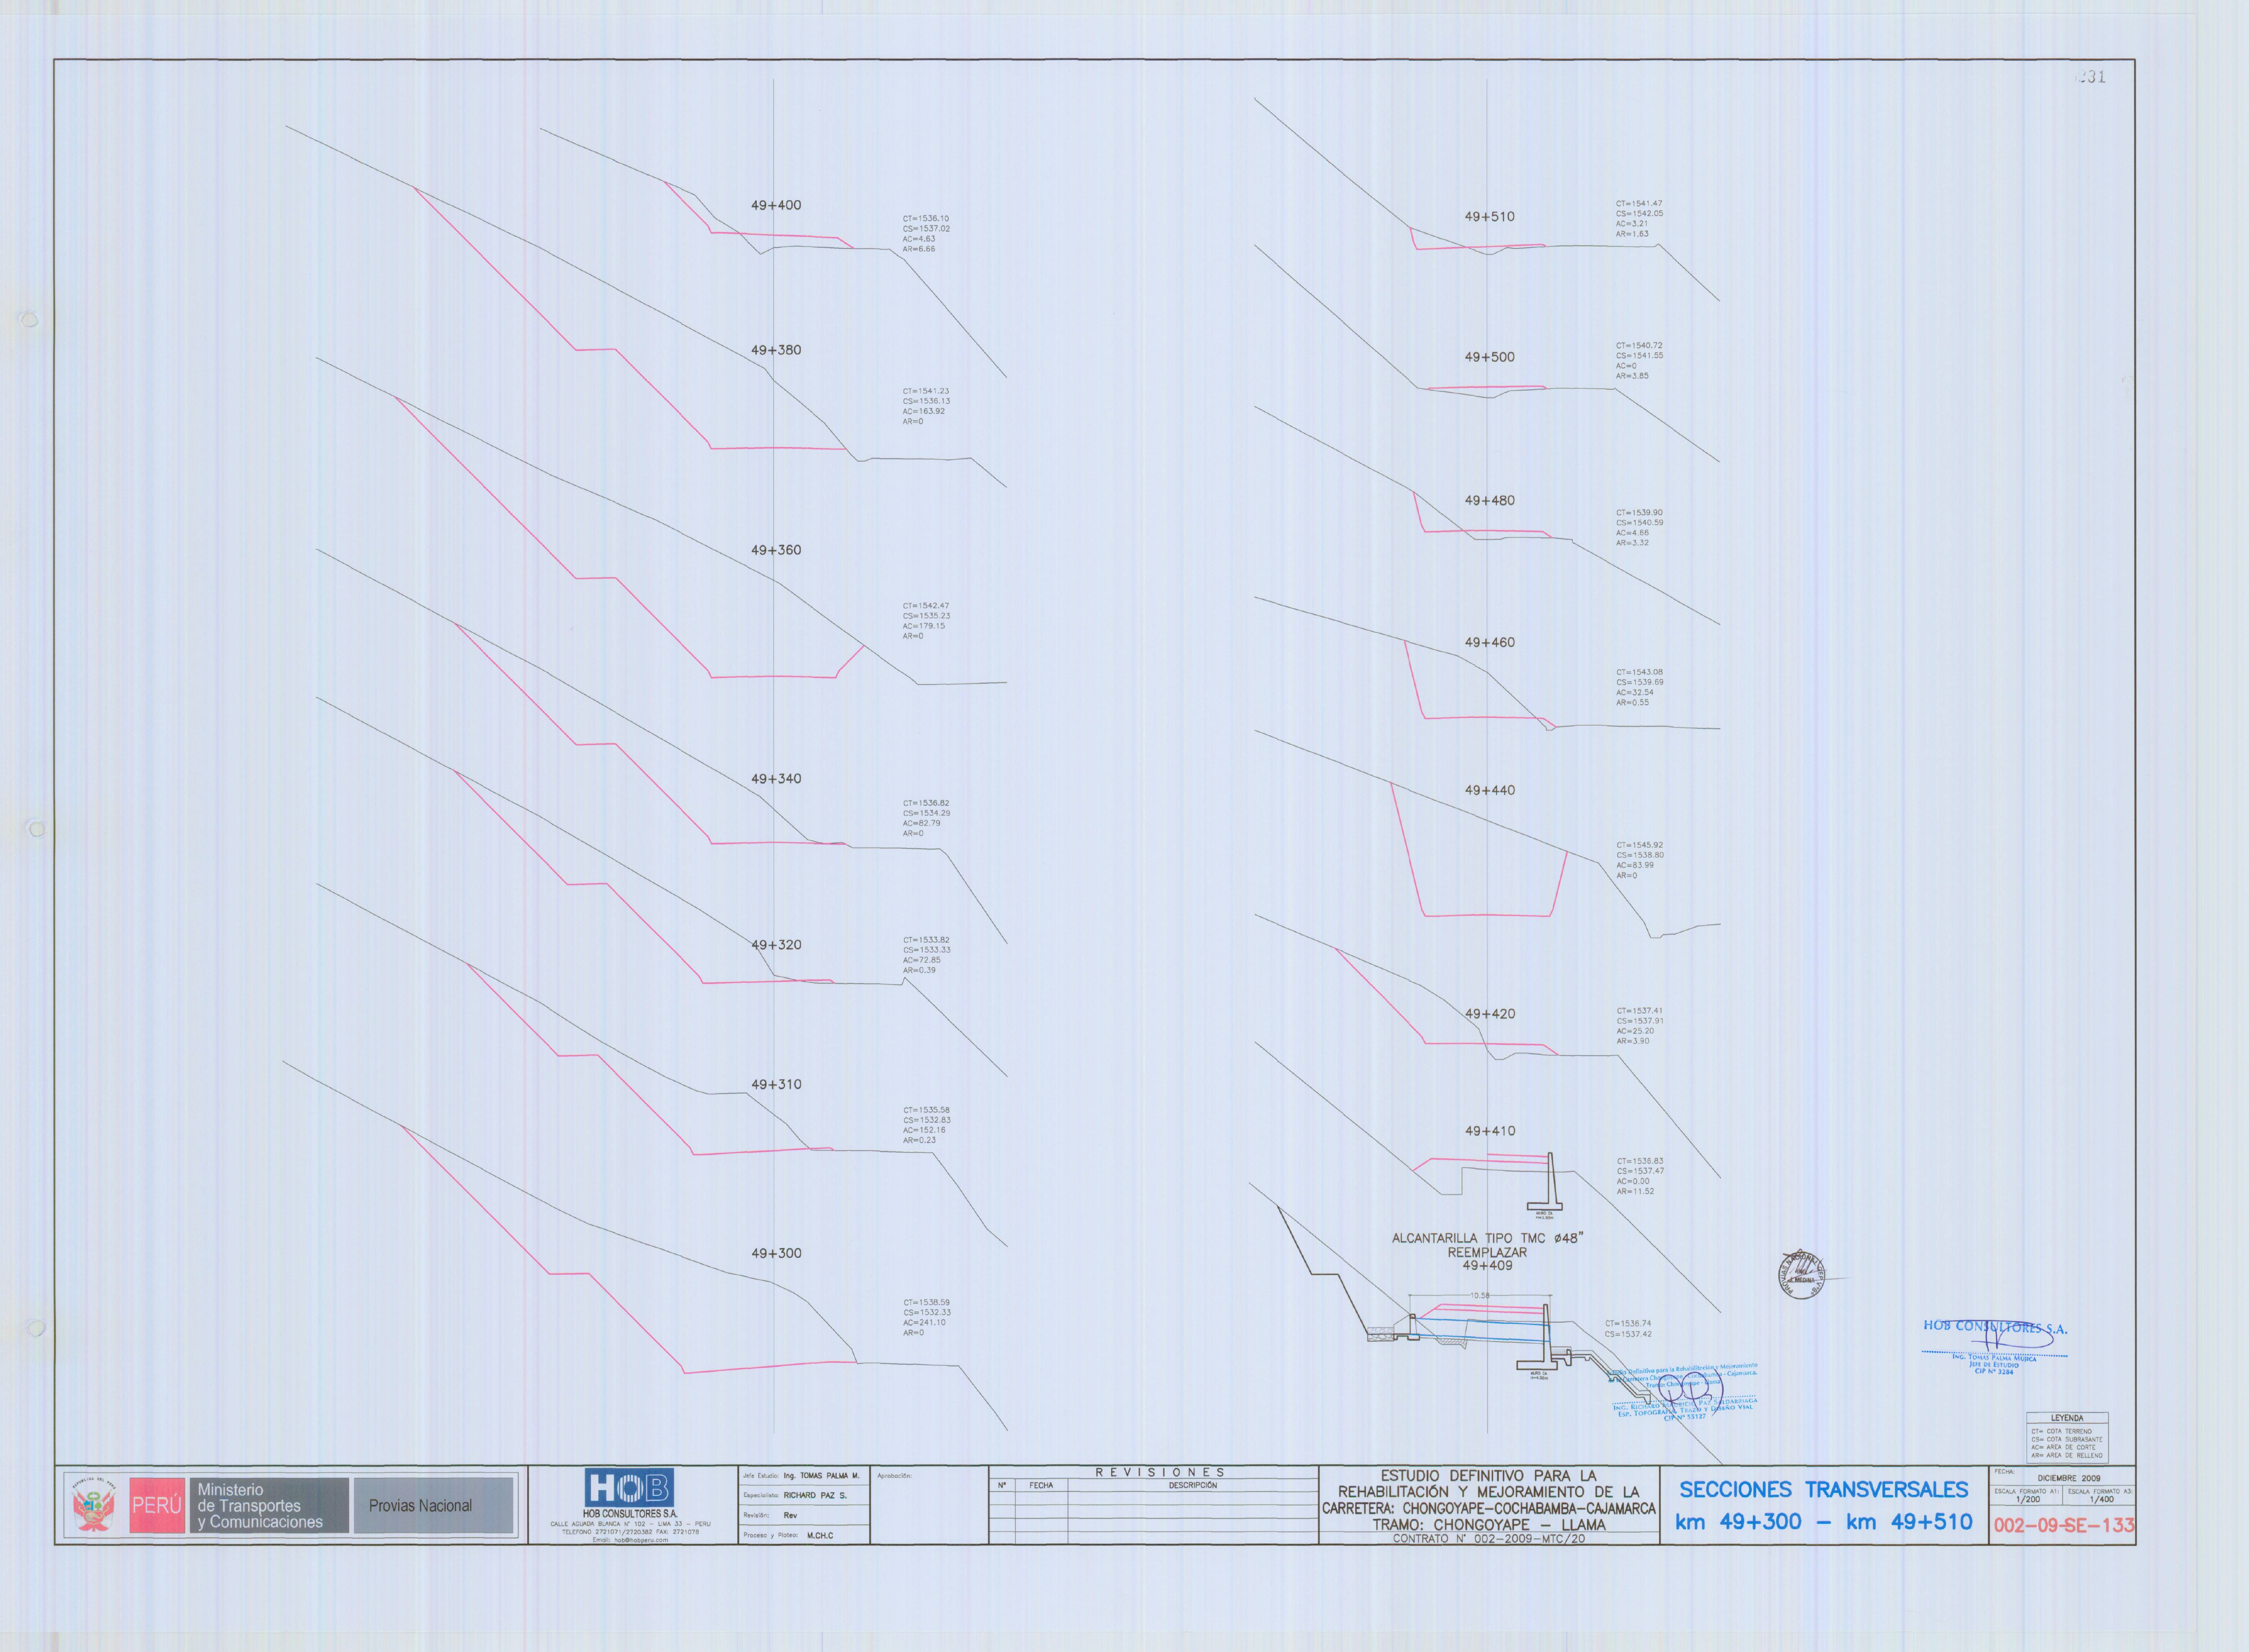Click 'AC=179.15' value beside section 49+360
2249x1652 pixels.
point(923,626)
